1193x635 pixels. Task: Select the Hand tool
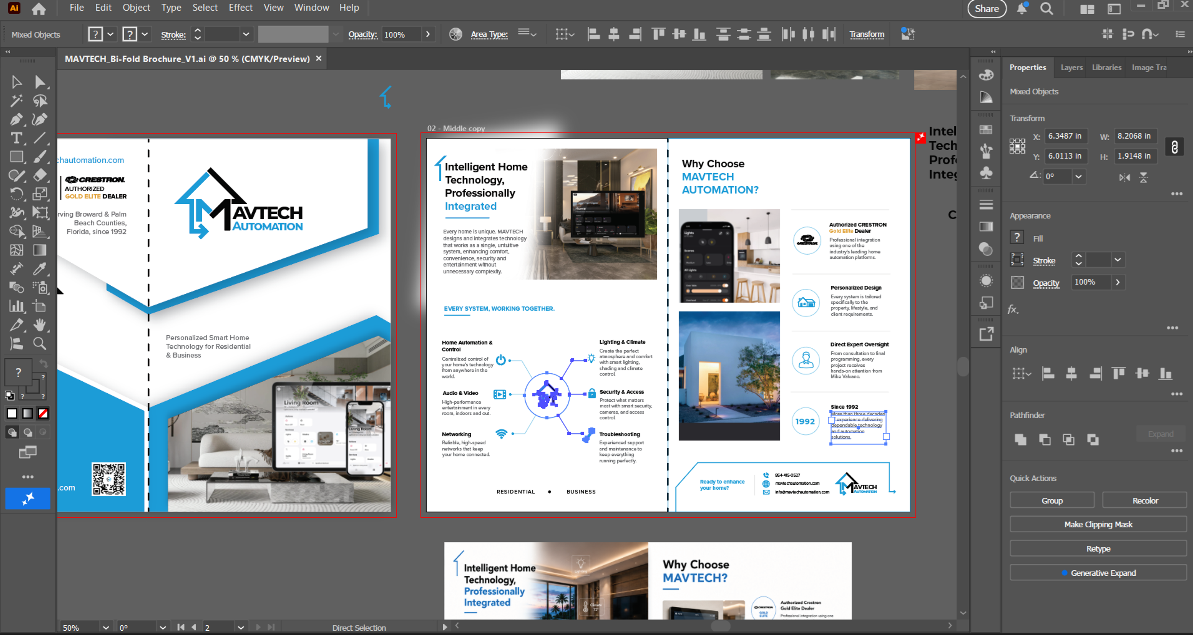(x=40, y=325)
